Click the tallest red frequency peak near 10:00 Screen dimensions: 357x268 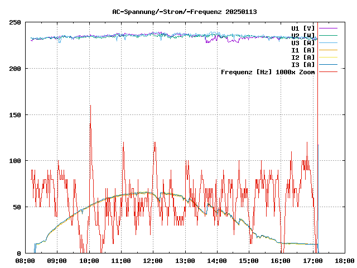[x=90, y=106]
